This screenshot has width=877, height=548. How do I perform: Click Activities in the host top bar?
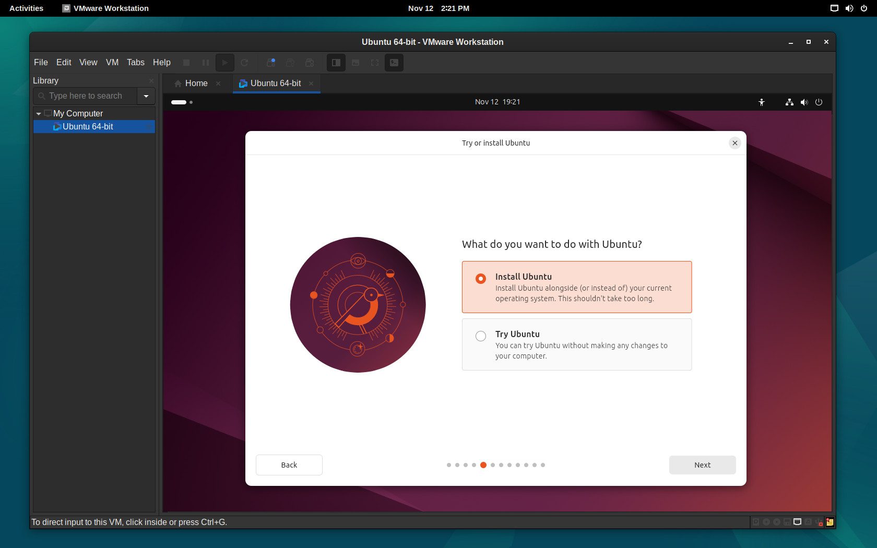pyautogui.click(x=26, y=8)
